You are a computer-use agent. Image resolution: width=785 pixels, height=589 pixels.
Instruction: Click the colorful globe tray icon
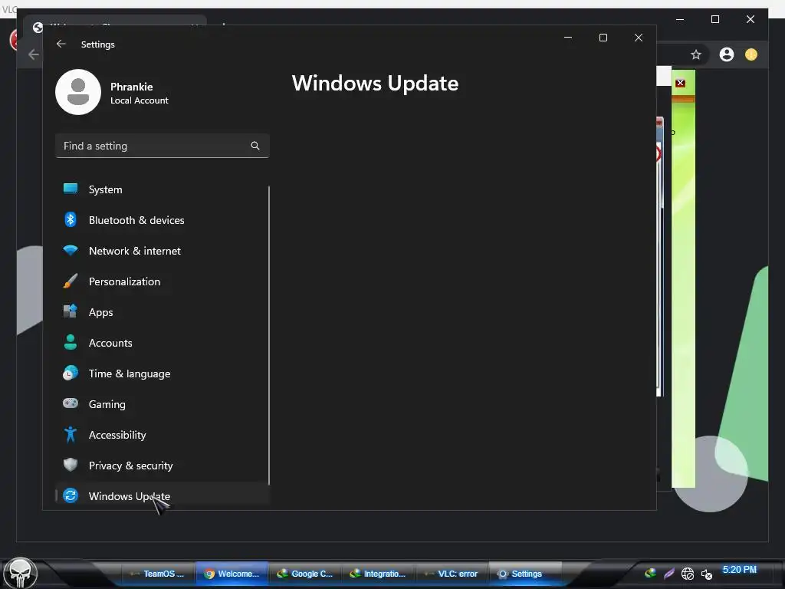650,573
